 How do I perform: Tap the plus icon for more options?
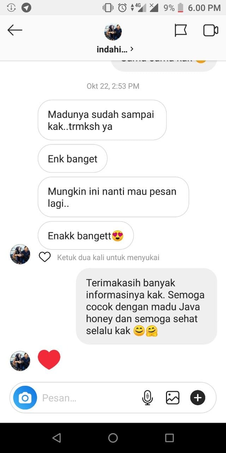tap(198, 398)
